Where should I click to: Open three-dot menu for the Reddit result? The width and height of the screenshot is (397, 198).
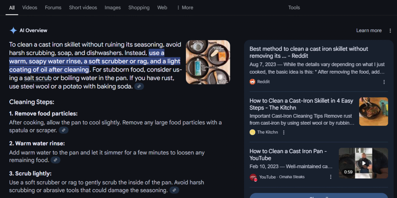tap(384, 82)
